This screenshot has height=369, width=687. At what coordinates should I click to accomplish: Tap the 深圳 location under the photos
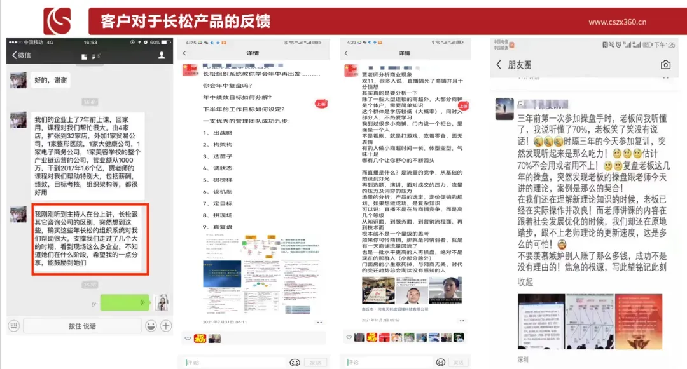[523, 359]
